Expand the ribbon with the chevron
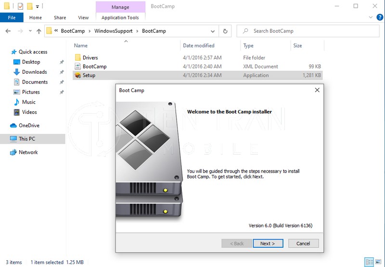 click(371, 17)
